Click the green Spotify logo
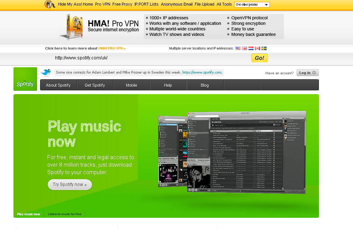The width and height of the screenshot is (353, 229). click(x=25, y=79)
